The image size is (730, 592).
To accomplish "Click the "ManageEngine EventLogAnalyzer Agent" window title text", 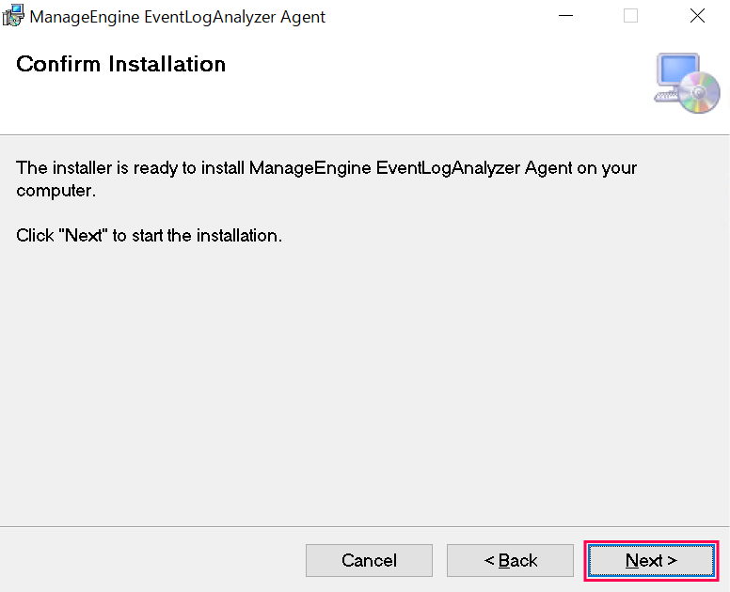I will point(178,17).
